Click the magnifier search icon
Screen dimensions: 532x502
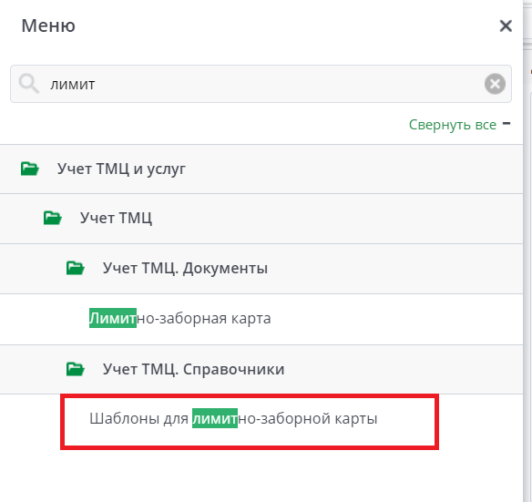[x=29, y=84]
